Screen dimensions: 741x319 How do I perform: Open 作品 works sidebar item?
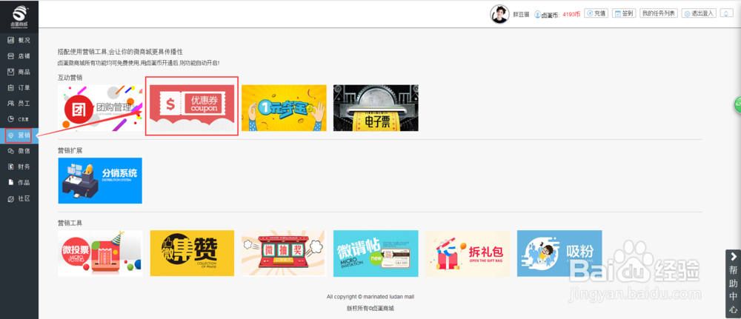[x=19, y=183]
